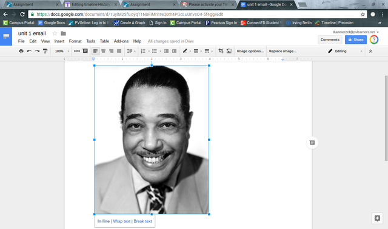Collapse the menus with double chevron
The height and width of the screenshot is (229, 388).
370,51
